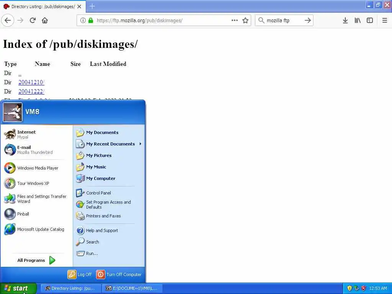
Task: Open My Computer
Action: [x=109, y=178]
